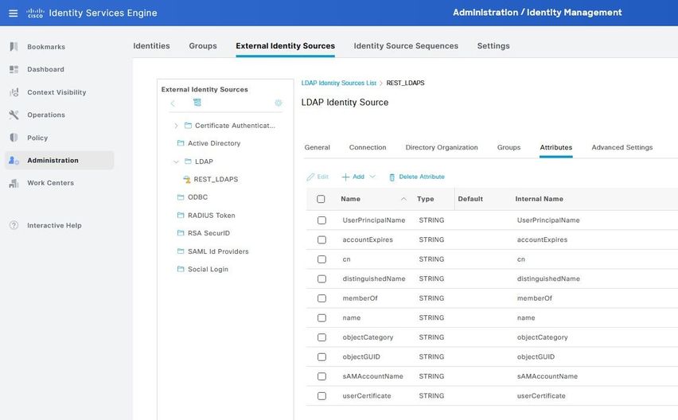Open the Advanced Settings sub-tab
The height and width of the screenshot is (420, 678).
click(622, 147)
